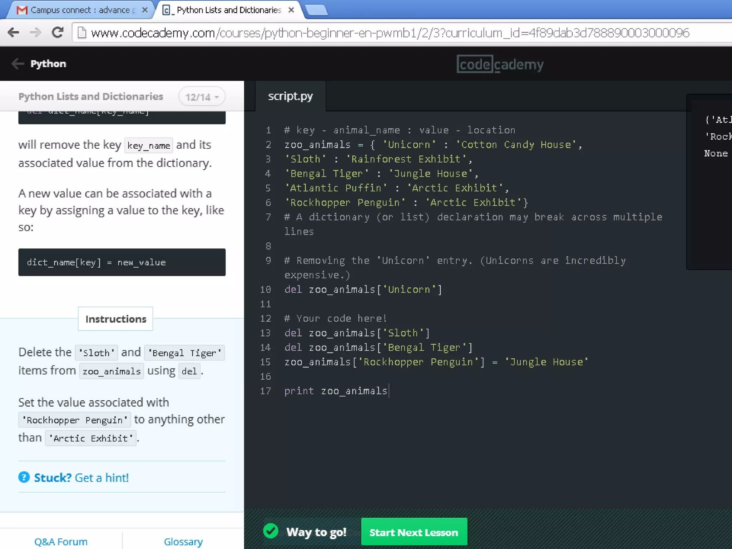Screen dimensions: 732x549
Task: Reload the page with refresh icon
Action: tap(58, 33)
